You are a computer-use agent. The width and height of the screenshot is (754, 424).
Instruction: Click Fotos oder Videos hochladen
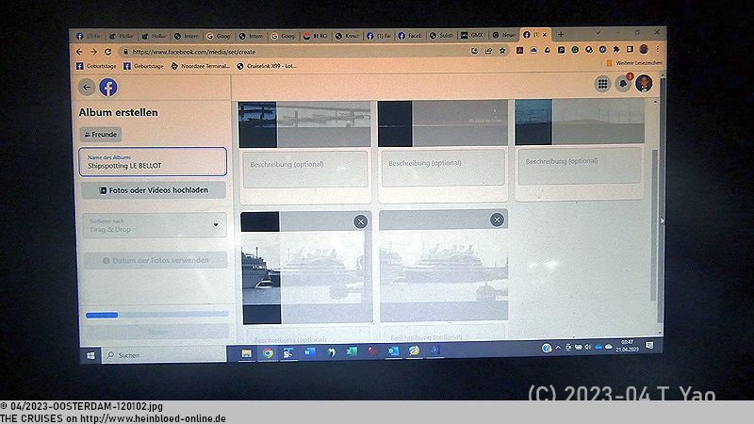(154, 190)
